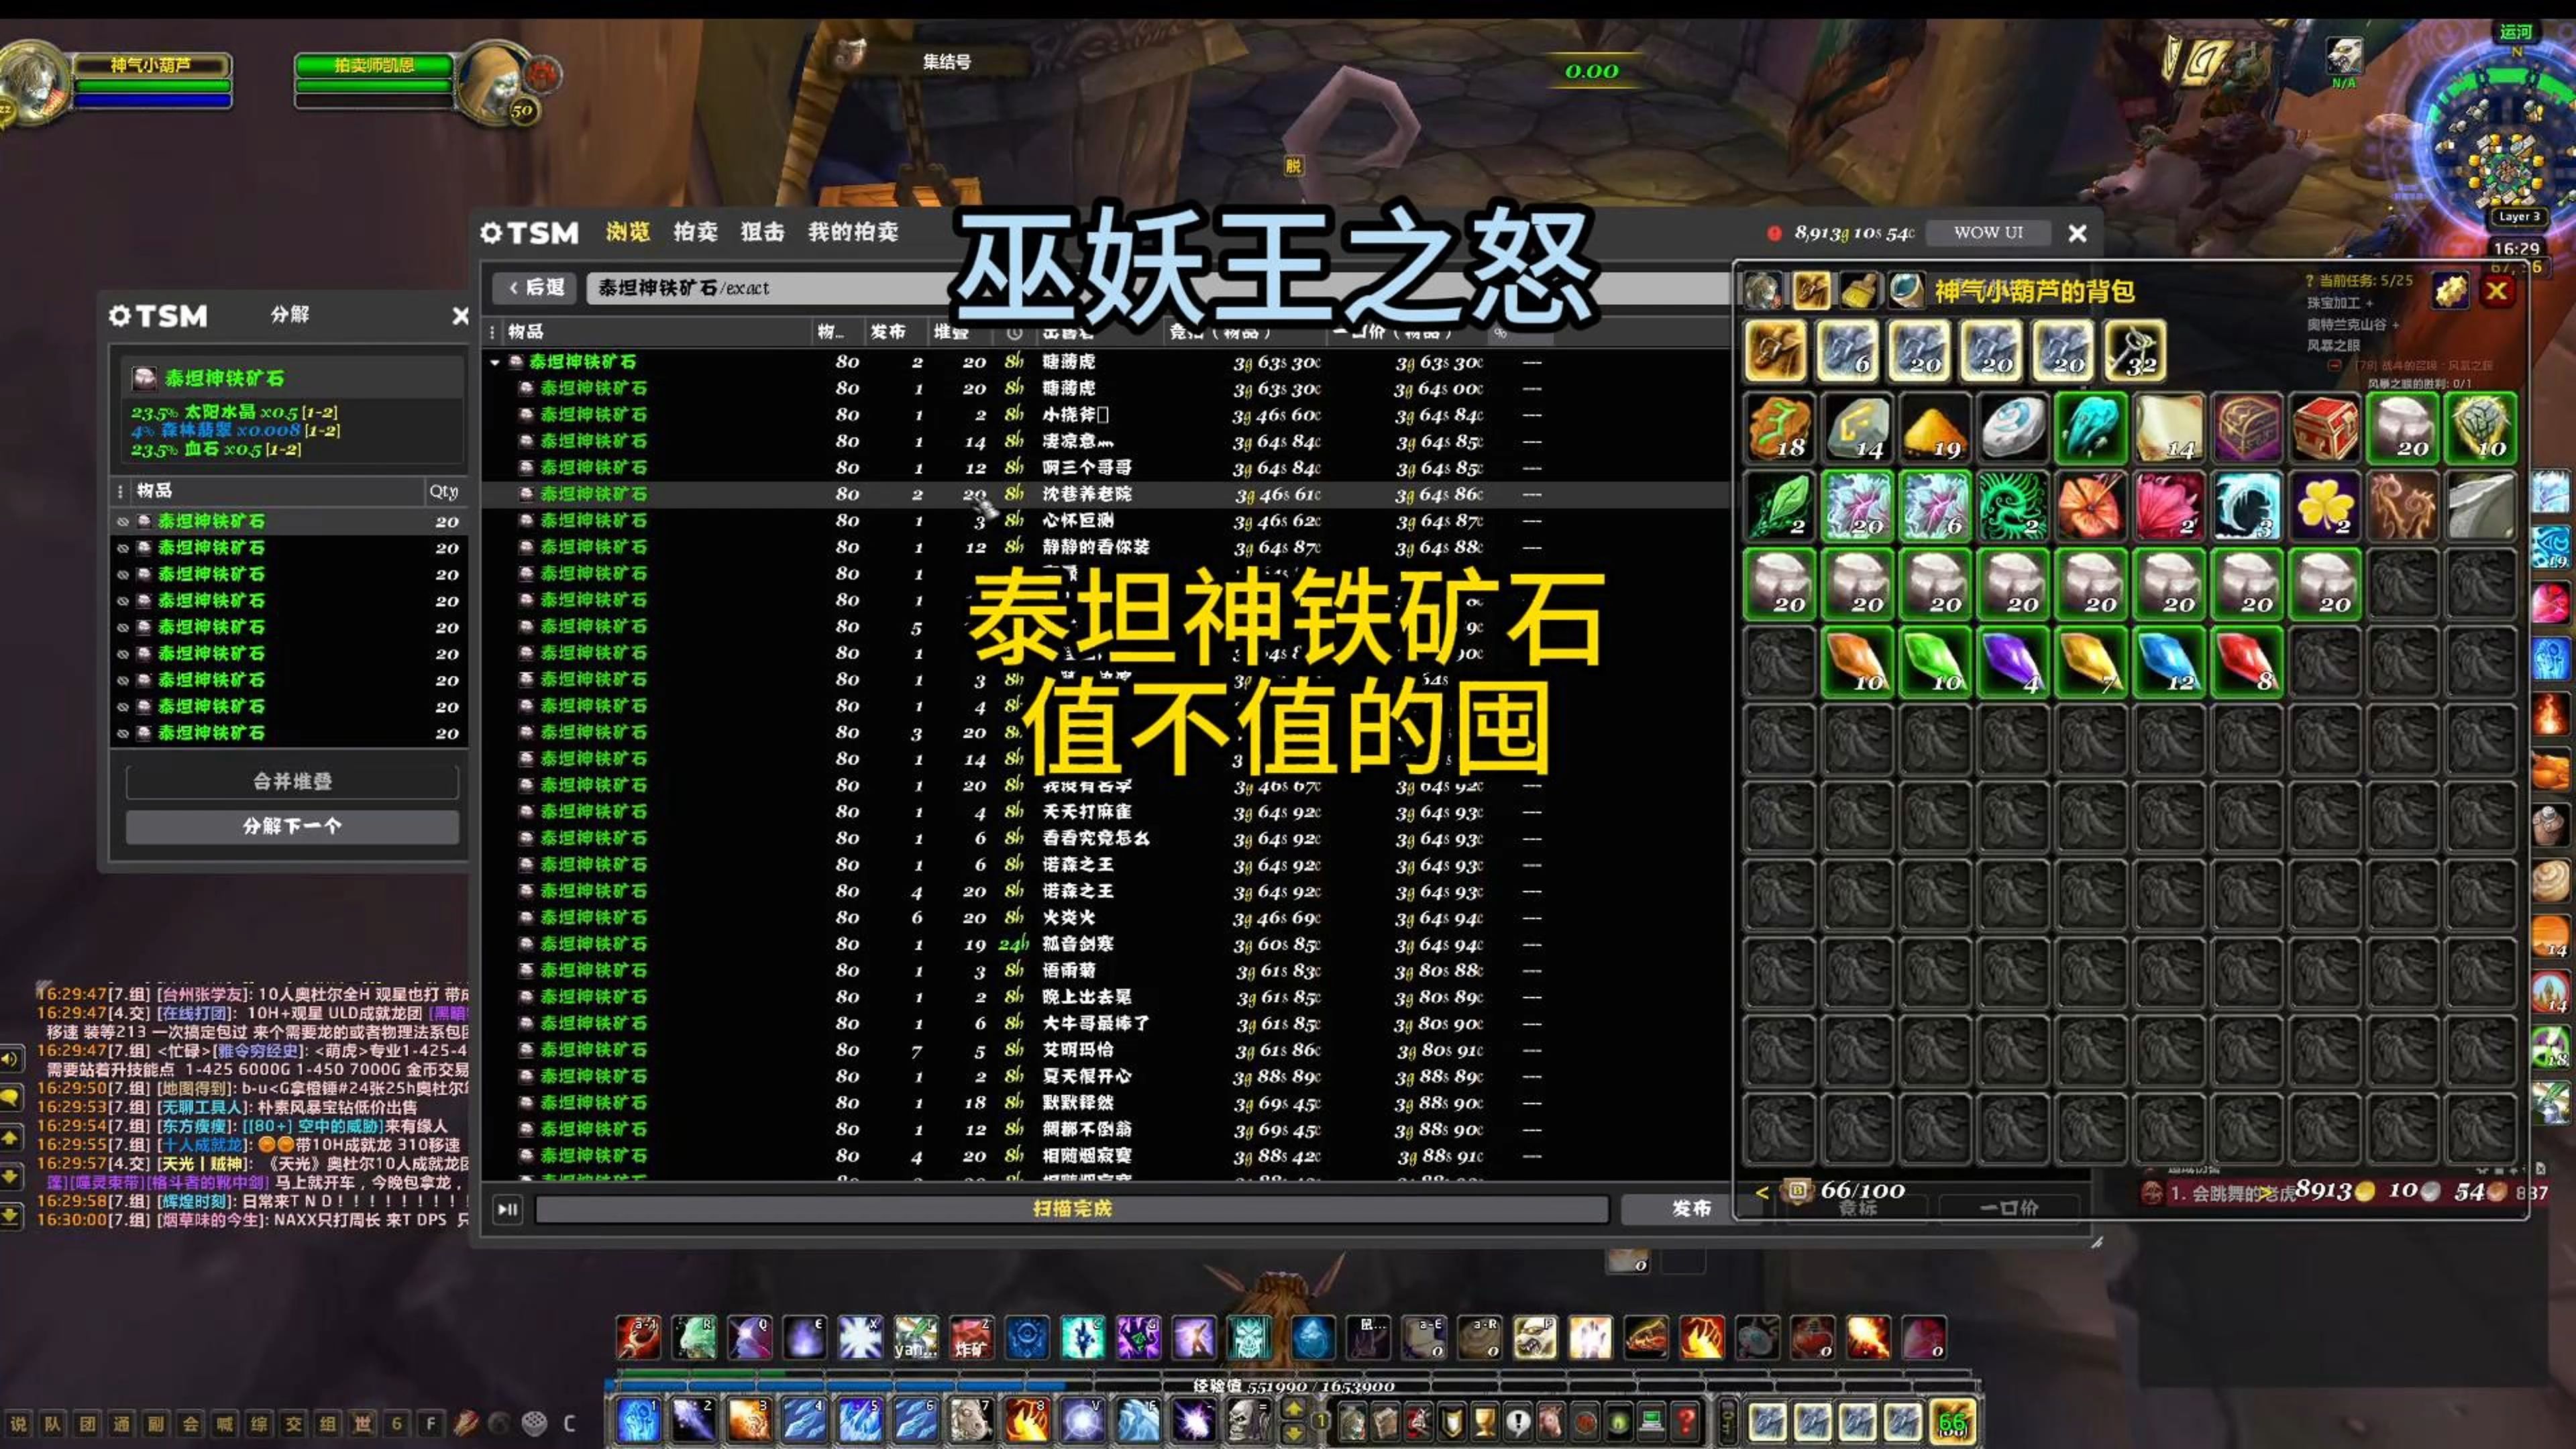The image size is (2576, 1449).
Task: Toggle eye icon on last destroy list row
Action: 123,733
